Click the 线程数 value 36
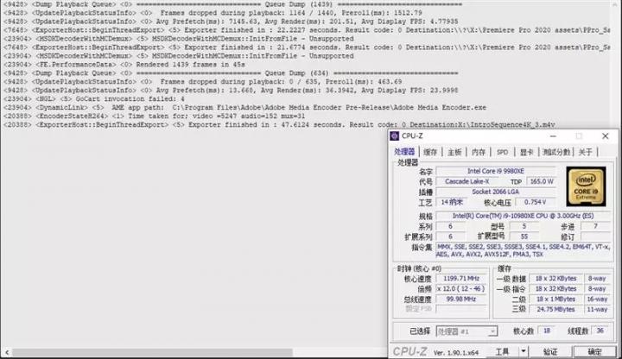 pos(600,331)
